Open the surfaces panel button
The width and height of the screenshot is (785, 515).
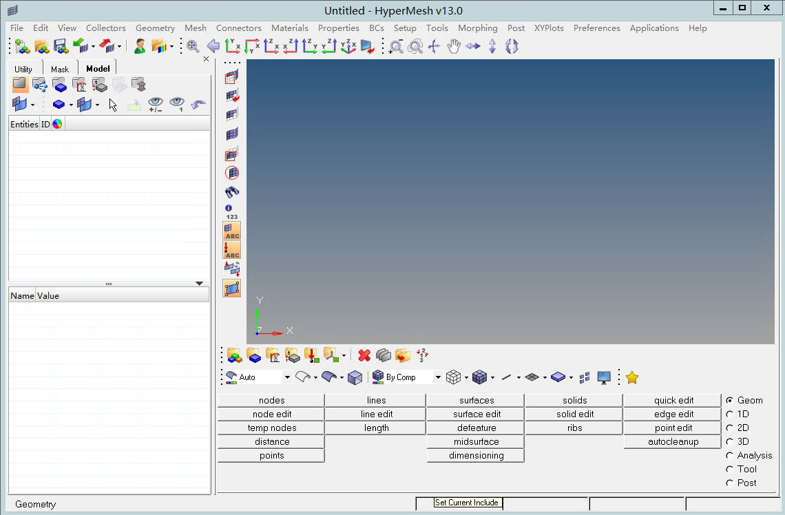[x=476, y=401]
